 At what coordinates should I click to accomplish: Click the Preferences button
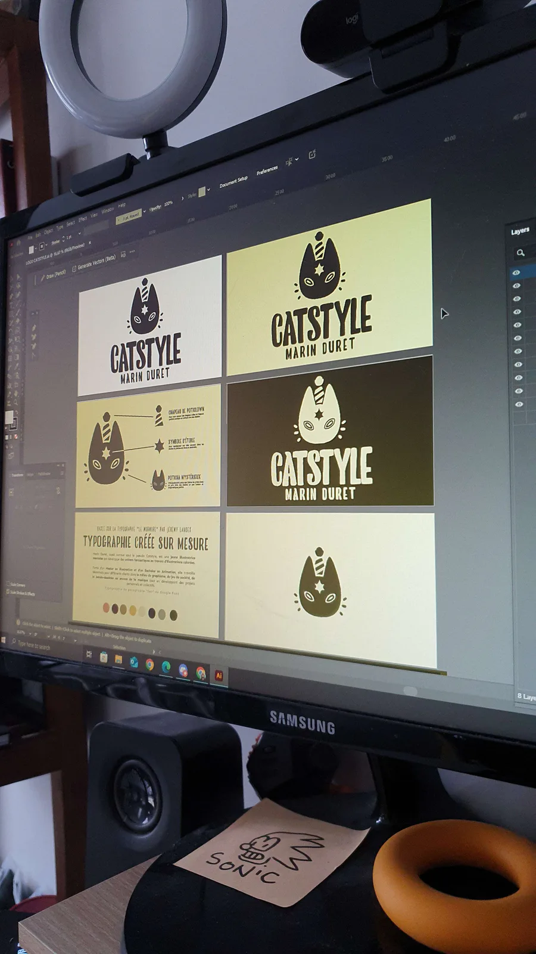point(267,171)
